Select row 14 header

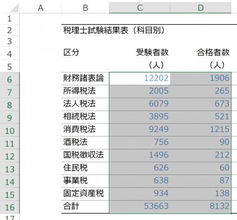(x=9, y=181)
